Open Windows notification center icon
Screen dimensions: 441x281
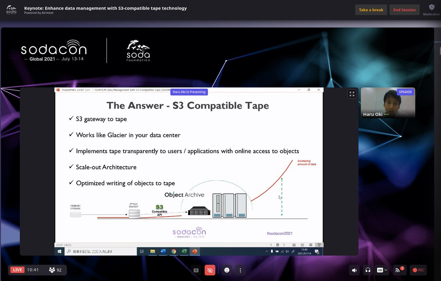[x=317, y=252]
